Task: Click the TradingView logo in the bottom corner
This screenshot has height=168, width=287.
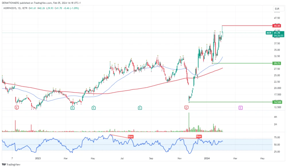Action: pyautogui.click(x=10, y=165)
